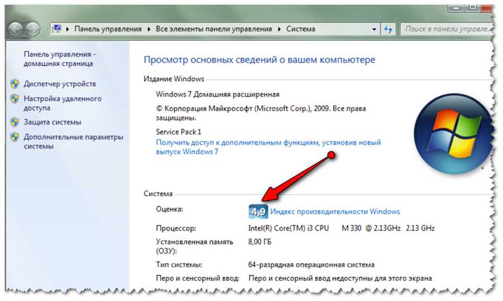Screen dimensions: 503x301
Task: Click the Forward navigation arrow button
Action: [x=32, y=29]
